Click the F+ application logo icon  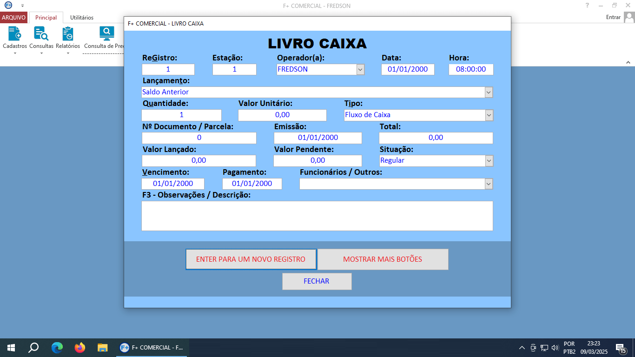point(8,5)
